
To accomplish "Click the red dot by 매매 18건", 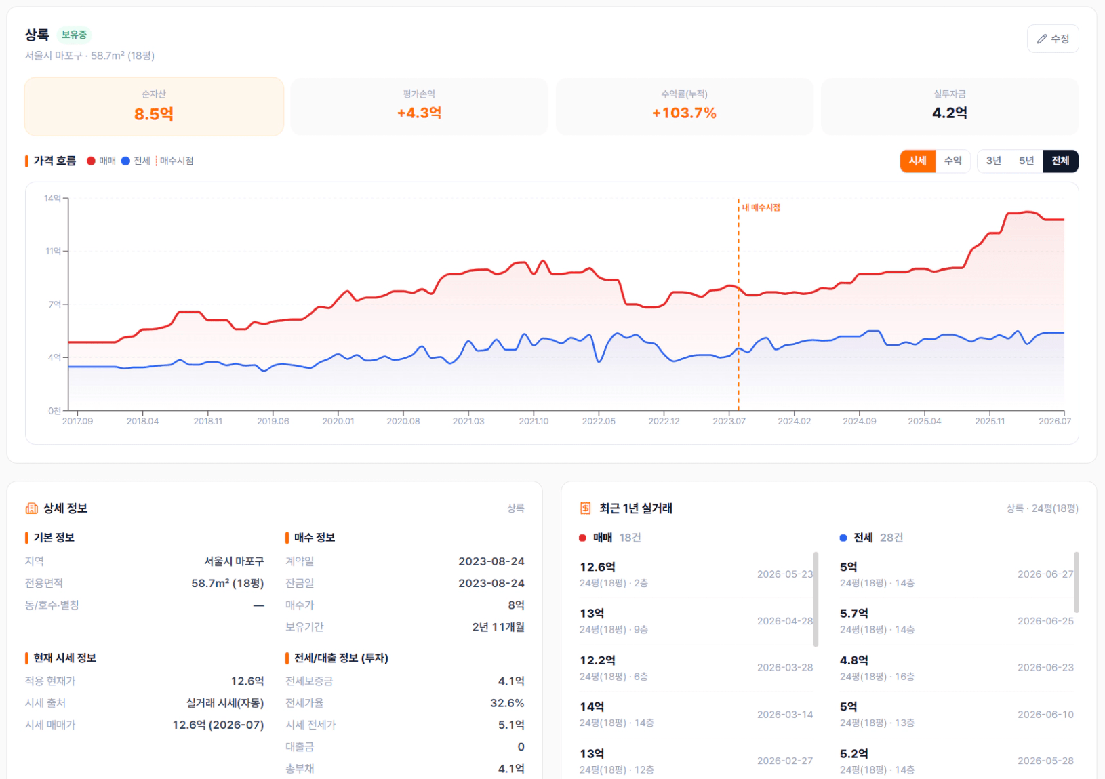I will [x=582, y=538].
